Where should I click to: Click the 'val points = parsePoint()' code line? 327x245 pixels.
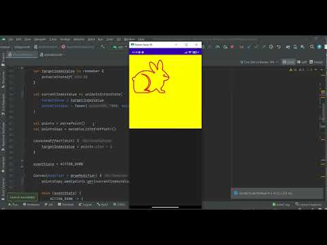coord(59,123)
